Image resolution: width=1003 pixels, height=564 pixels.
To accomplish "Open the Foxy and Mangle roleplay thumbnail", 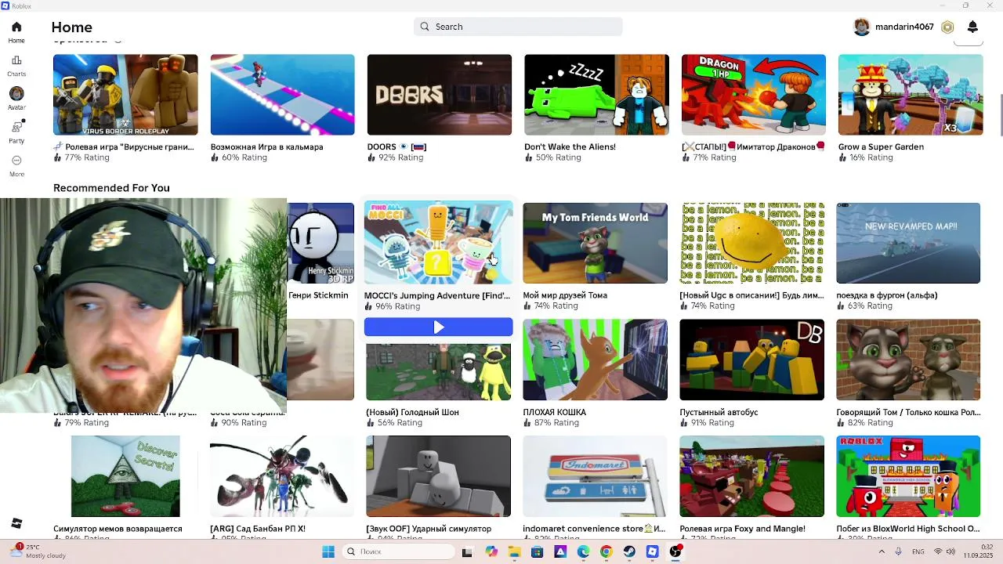I will [x=751, y=476].
